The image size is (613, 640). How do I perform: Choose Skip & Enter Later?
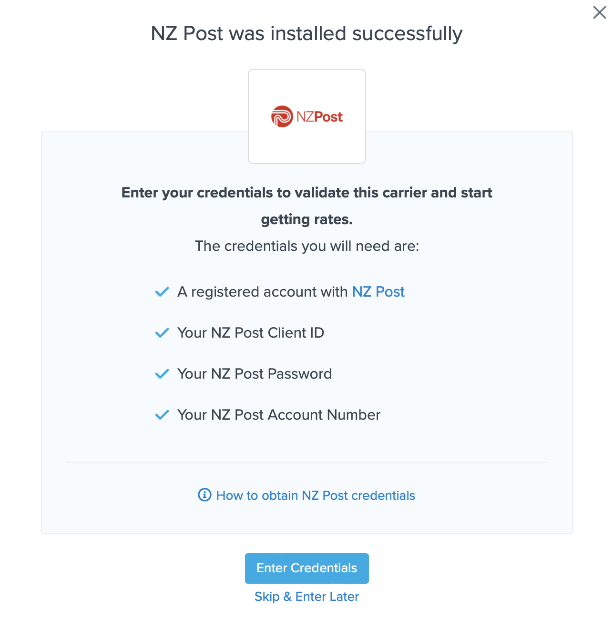click(x=306, y=597)
